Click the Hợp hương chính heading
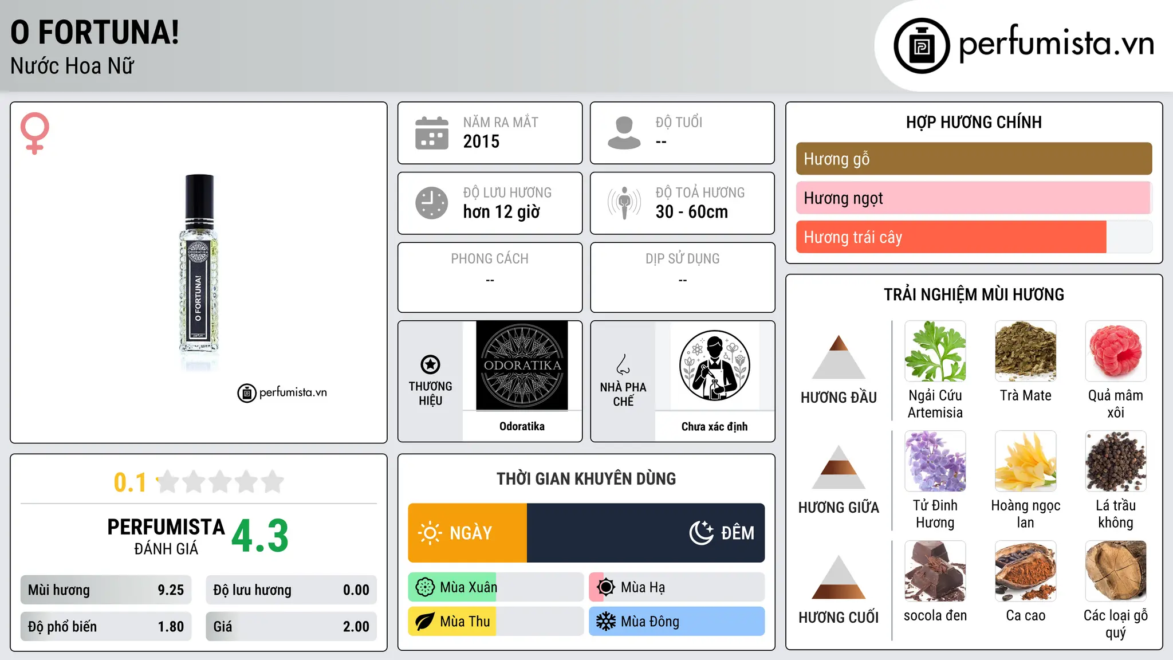Screen dimensions: 1173x660 point(974,122)
